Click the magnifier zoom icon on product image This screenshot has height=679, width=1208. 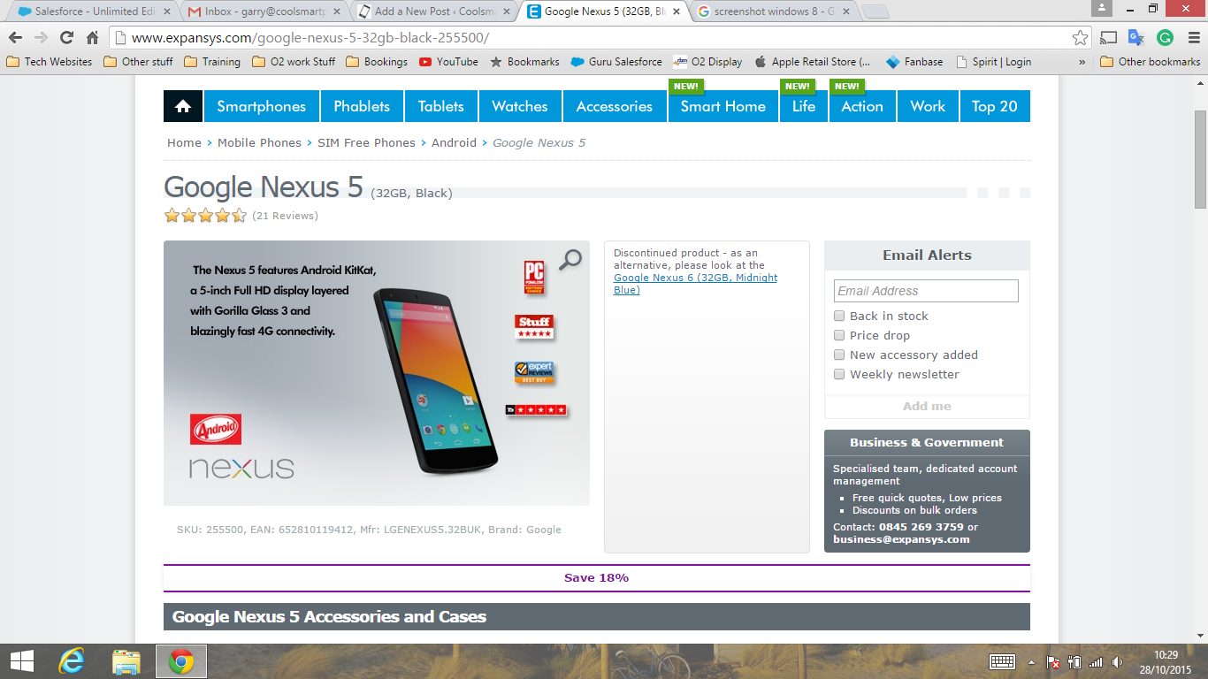point(570,260)
